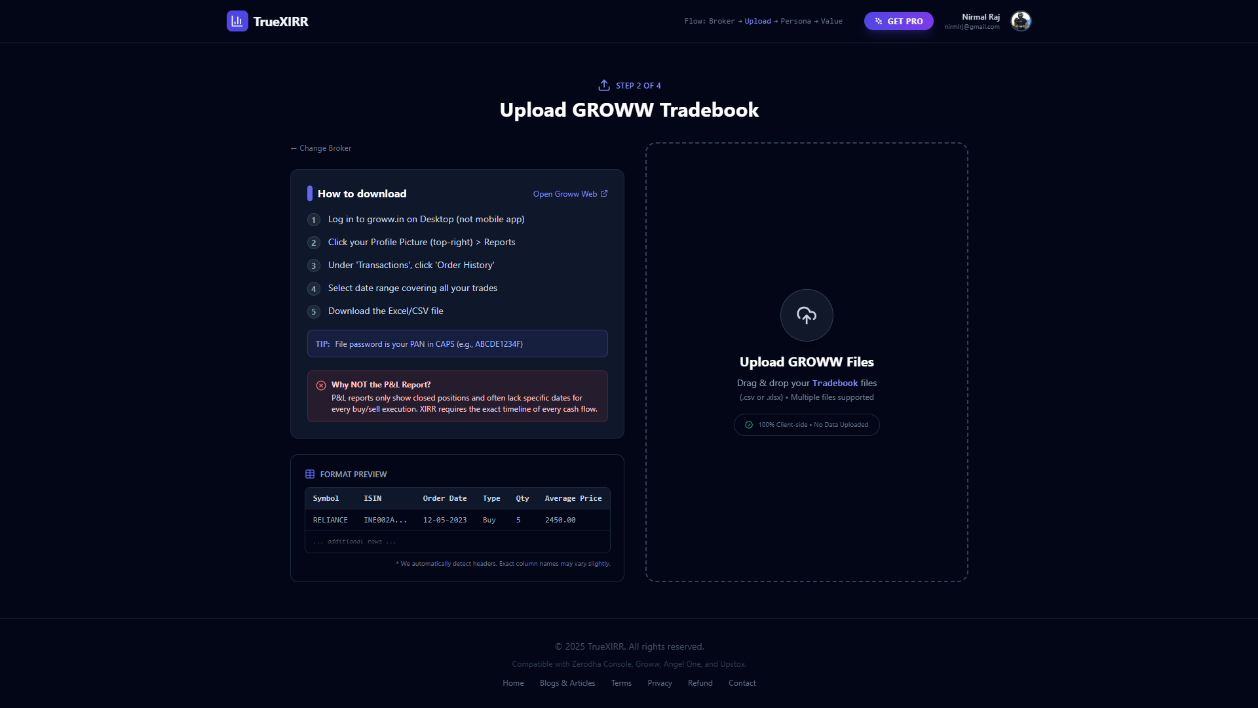1258x708 pixels.
Task: Click the Change Broker link
Action: coord(320,148)
